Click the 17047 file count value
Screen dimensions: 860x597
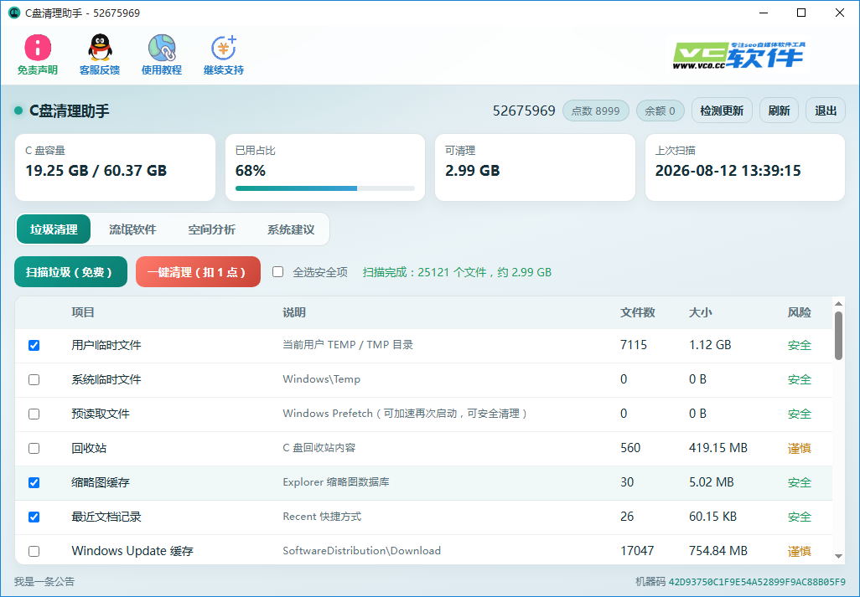pos(637,551)
